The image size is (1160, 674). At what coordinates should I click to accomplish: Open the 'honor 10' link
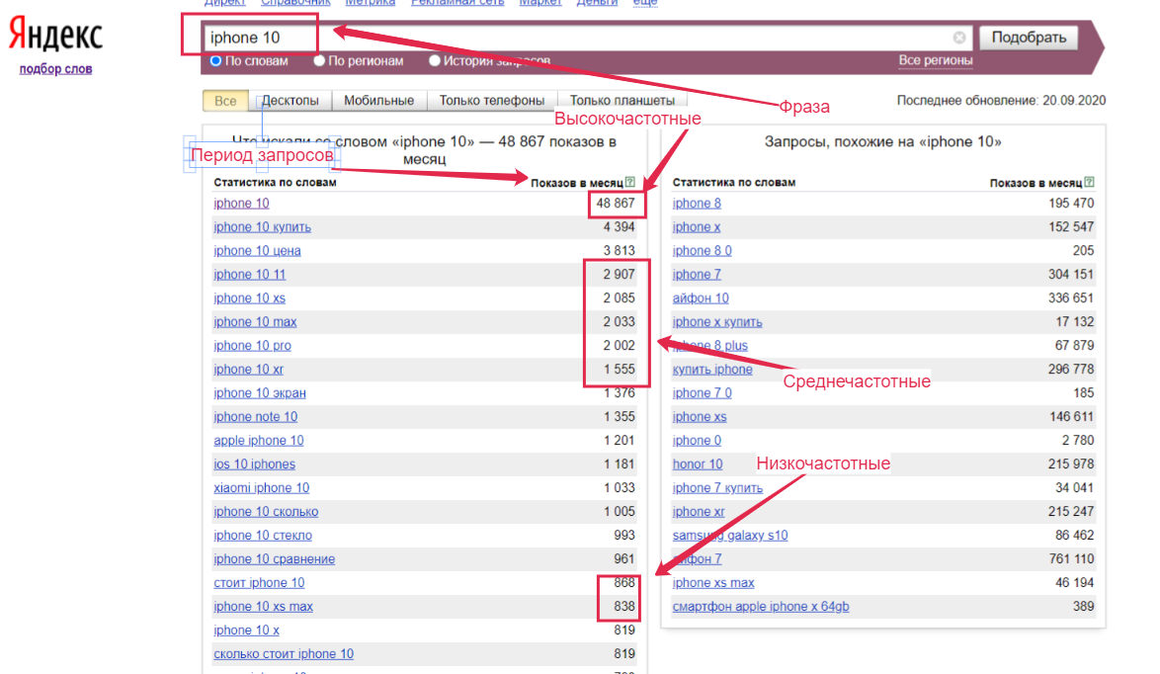[x=698, y=463]
